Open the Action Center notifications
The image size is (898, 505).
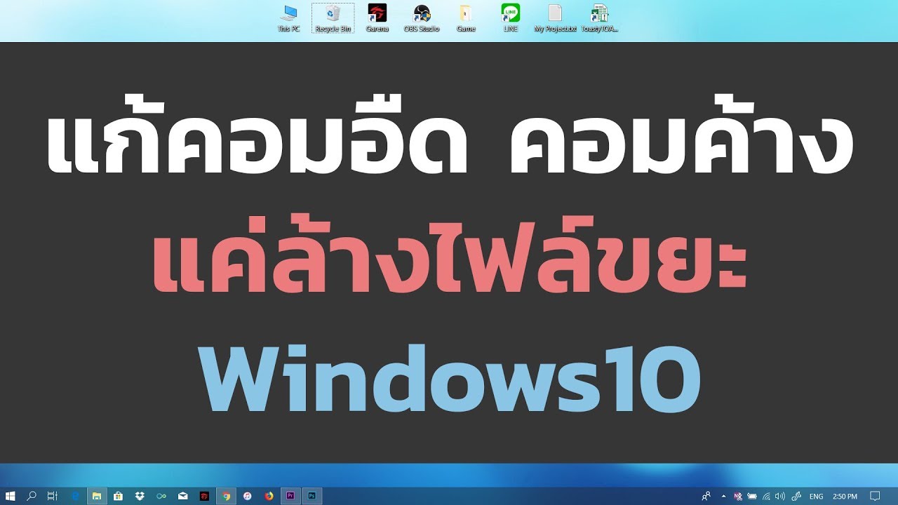pyautogui.click(x=875, y=496)
